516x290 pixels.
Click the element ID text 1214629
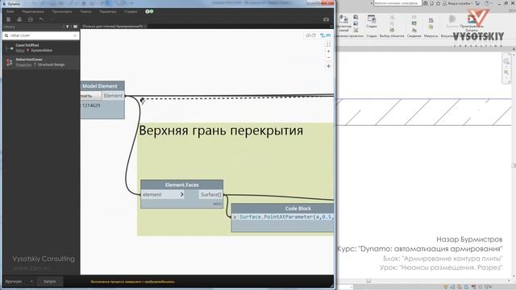tap(91, 106)
